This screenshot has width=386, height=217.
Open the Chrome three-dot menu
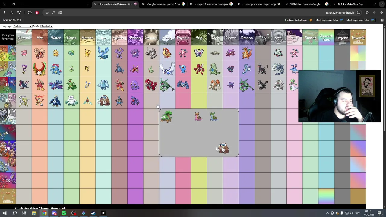pos(4,13)
